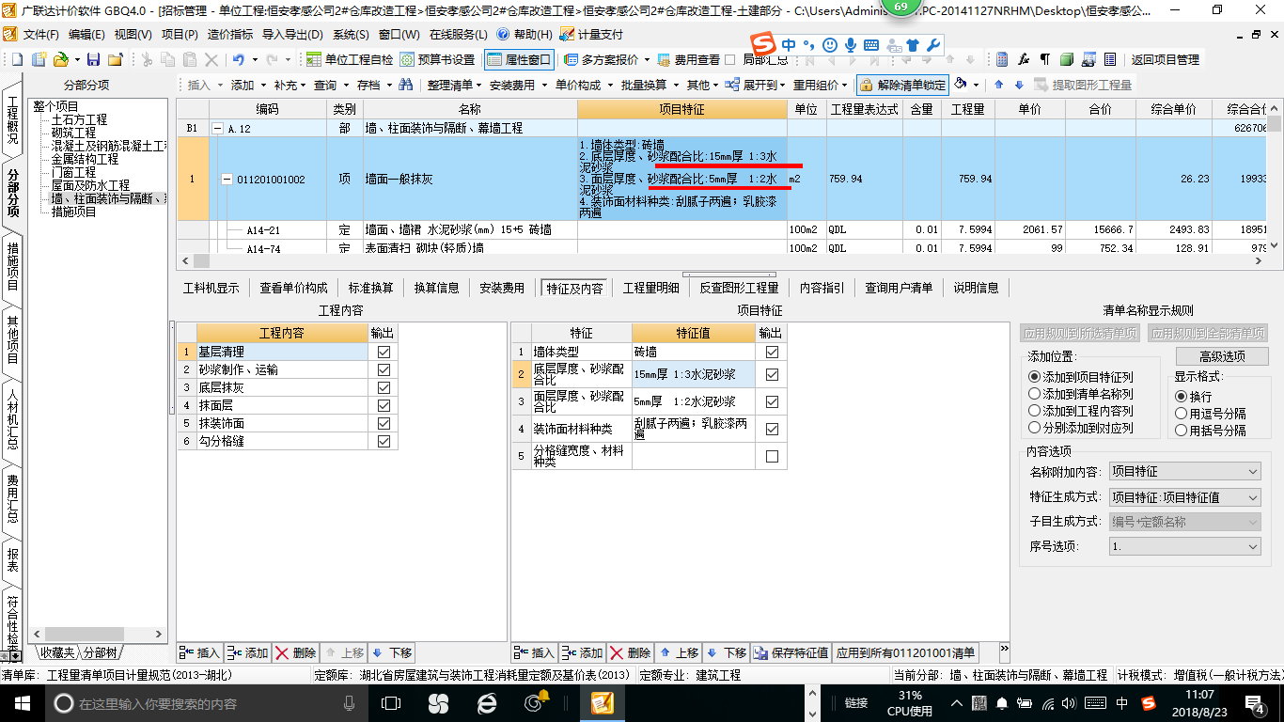Open the 措施项目 side tab
Image resolution: width=1284 pixels, height=722 pixels.
(x=12, y=266)
